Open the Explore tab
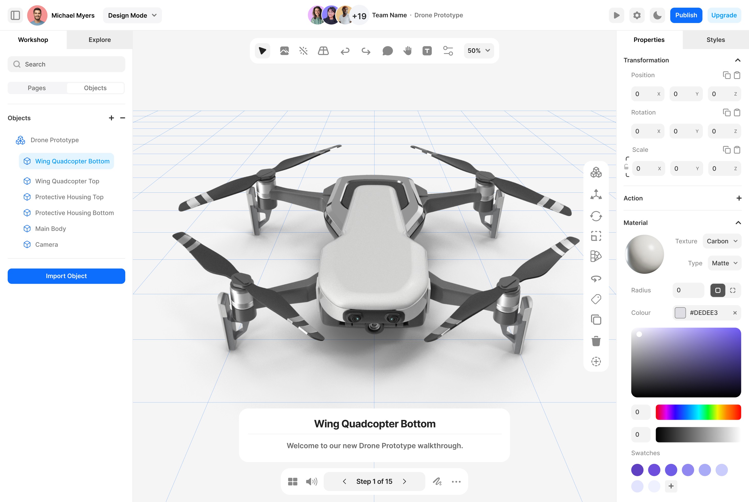The height and width of the screenshot is (502, 749). pyautogui.click(x=100, y=40)
